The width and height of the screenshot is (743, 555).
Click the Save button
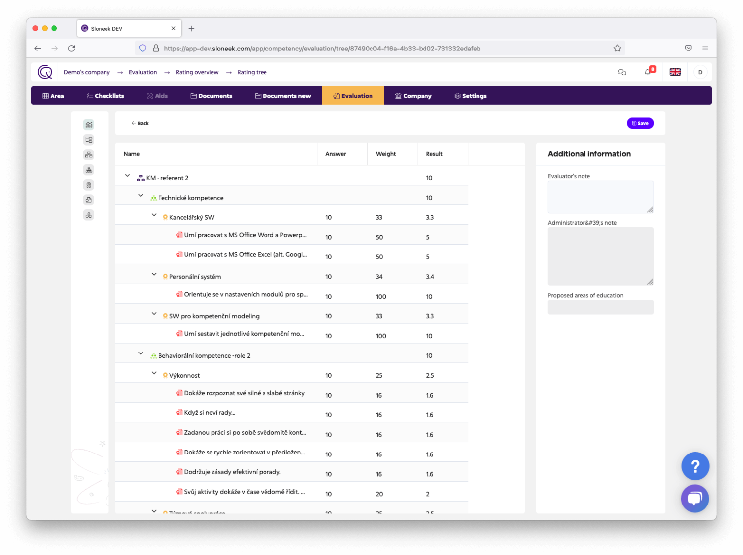pos(640,123)
